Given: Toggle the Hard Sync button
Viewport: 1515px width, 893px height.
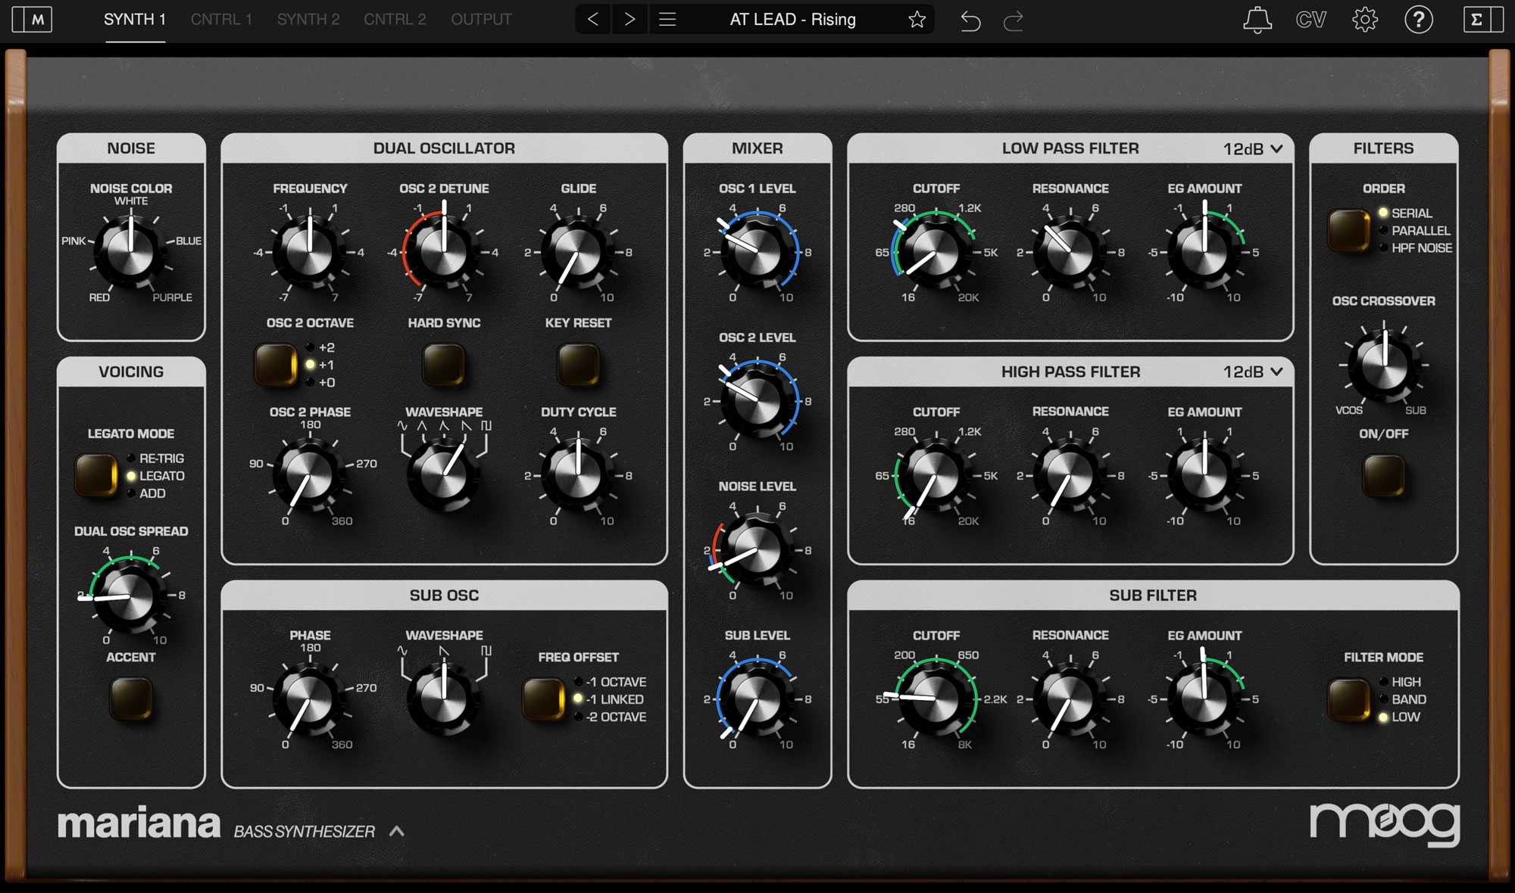Looking at the screenshot, I should [444, 365].
